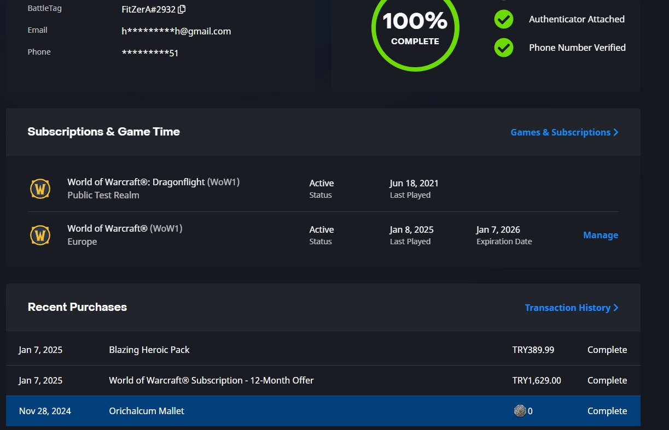
Task: Click the coin icon in the Orichalcum Mallet row
Action: pyautogui.click(x=520, y=411)
